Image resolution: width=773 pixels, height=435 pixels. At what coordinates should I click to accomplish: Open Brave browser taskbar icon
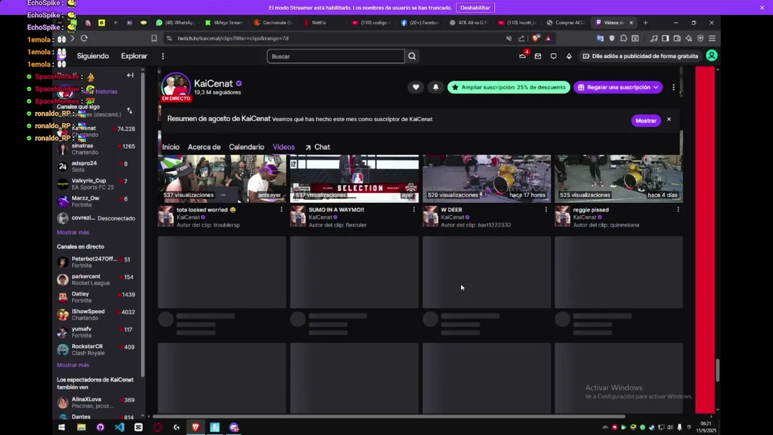coord(196,427)
